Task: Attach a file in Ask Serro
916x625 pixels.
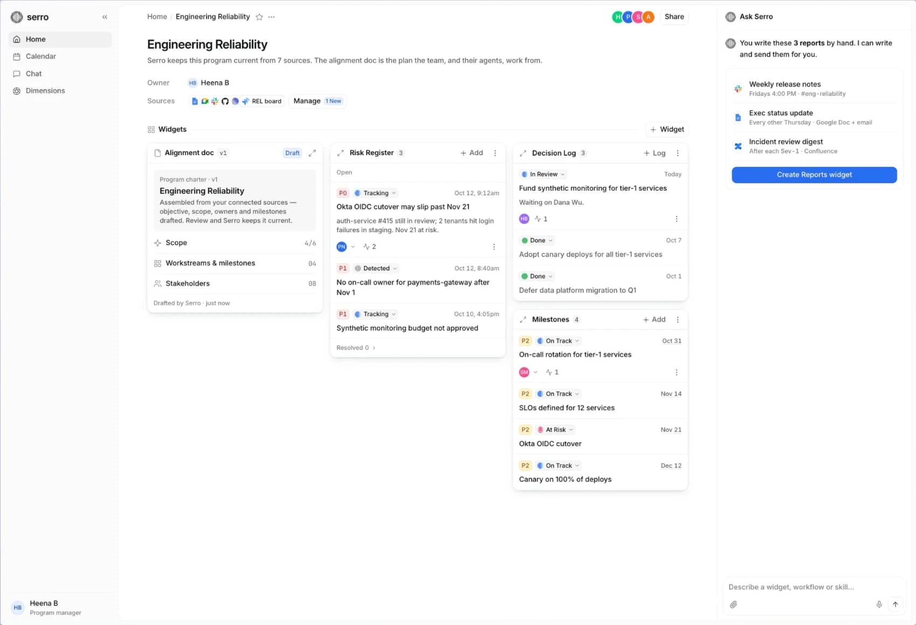Action: pyautogui.click(x=733, y=605)
